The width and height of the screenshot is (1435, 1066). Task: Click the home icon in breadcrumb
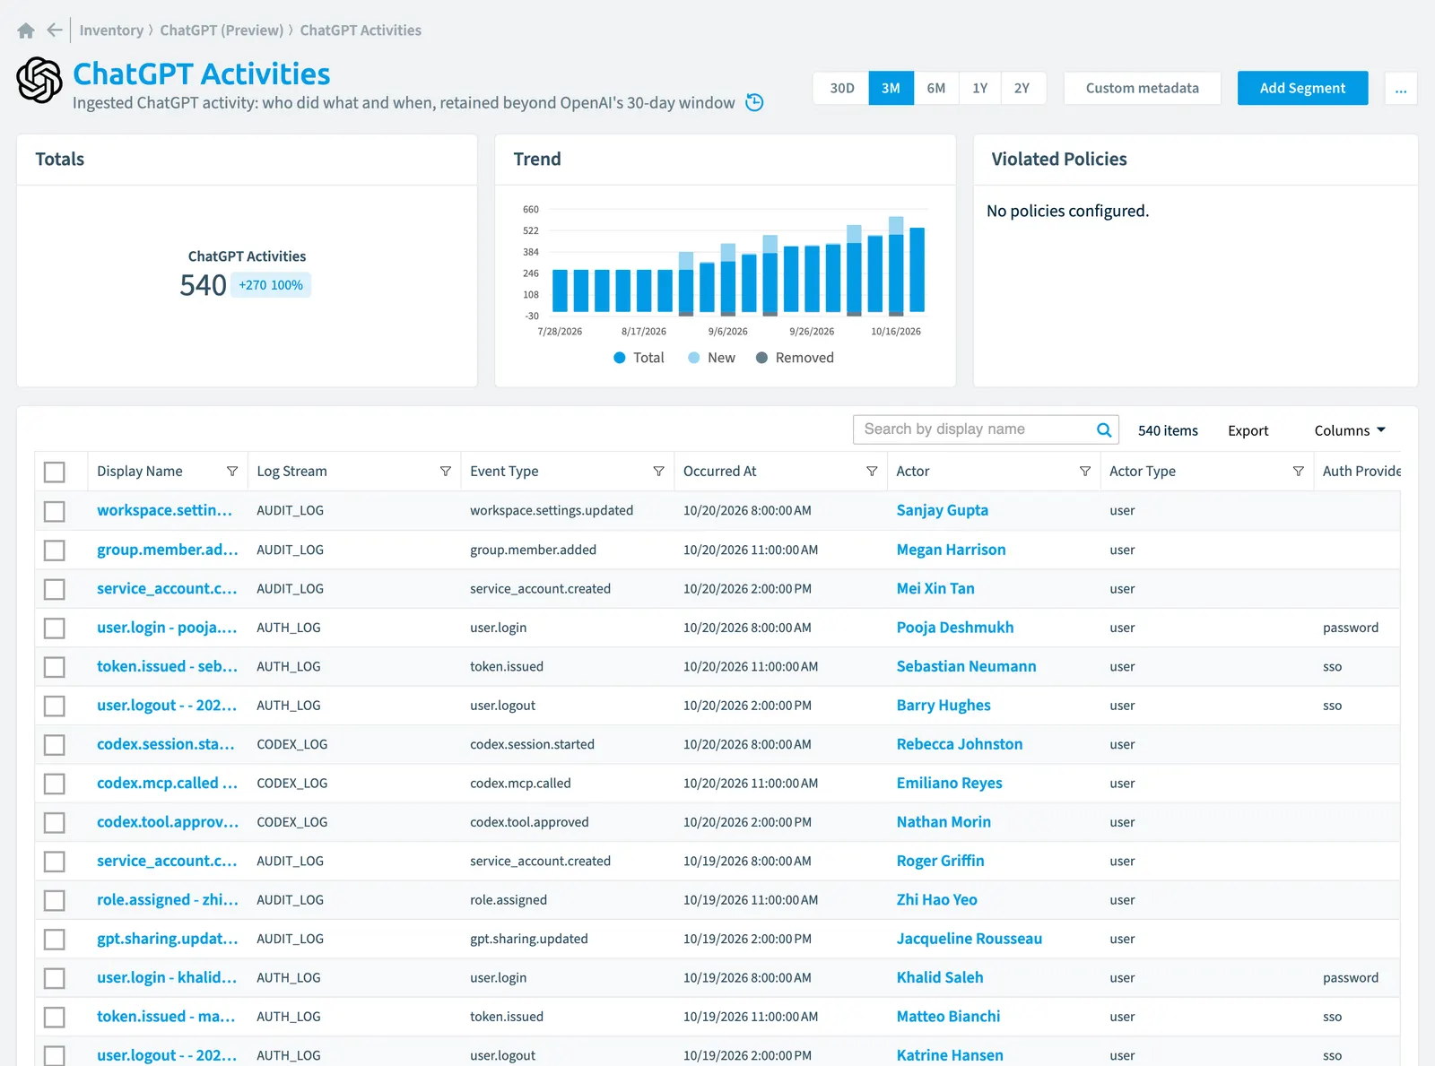point(26,30)
